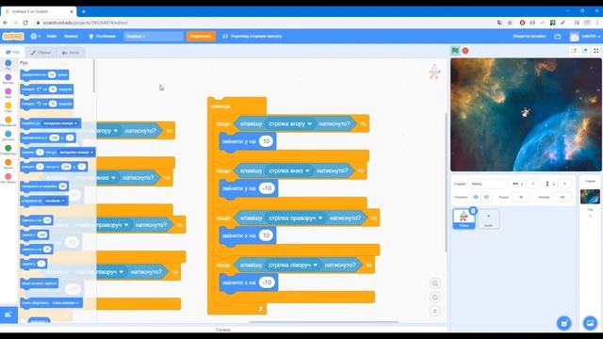The height and width of the screenshot is (339, 603).
Task: Click Save Now in the top bar
Action: [x=530, y=36]
